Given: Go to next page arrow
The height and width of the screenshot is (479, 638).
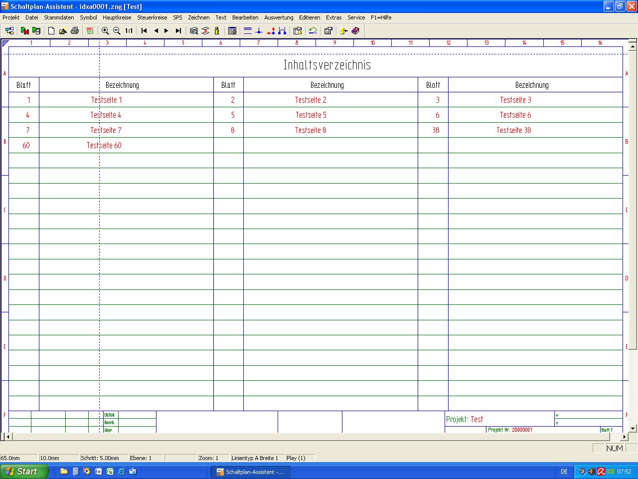Looking at the screenshot, I should click(x=166, y=31).
